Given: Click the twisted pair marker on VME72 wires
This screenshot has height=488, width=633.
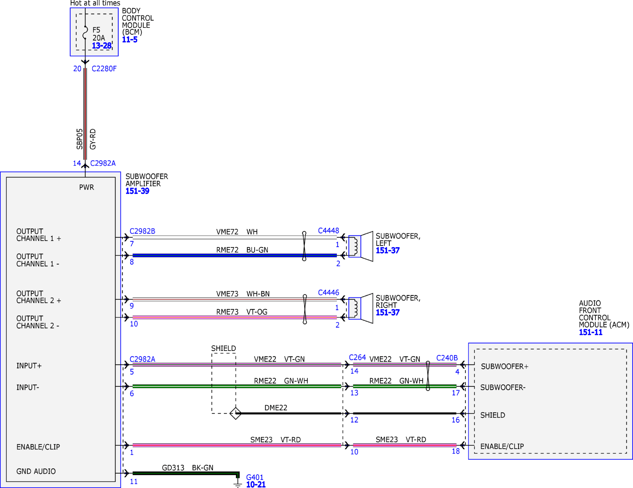Looking at the screenshot, I should point(304,246).
